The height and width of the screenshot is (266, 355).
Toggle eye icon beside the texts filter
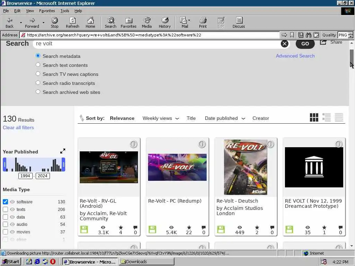tap(12, 209)
